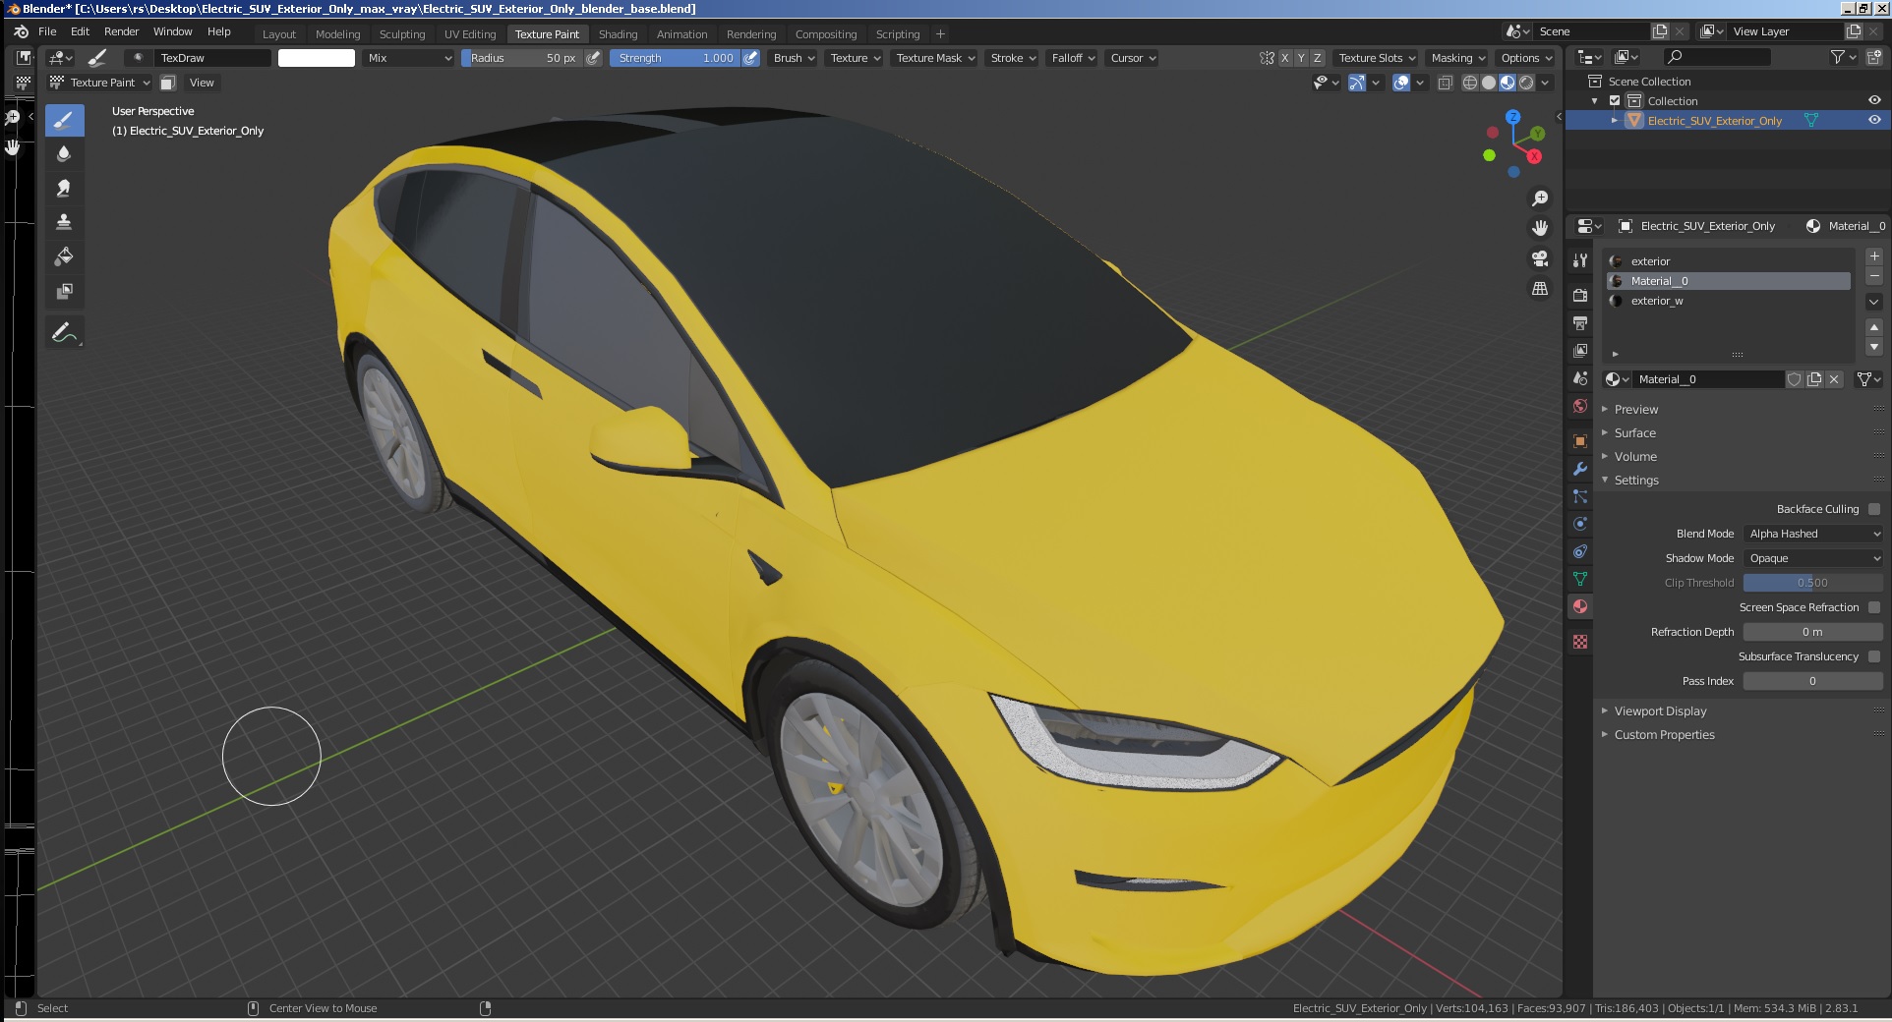
Task: Hide Collection with its eye icon
Action: pyautogui.click(x=1874, y=100)
